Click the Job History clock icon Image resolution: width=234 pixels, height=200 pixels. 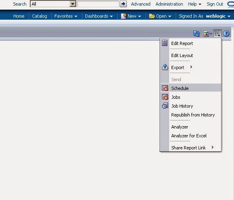pos(165,106)
